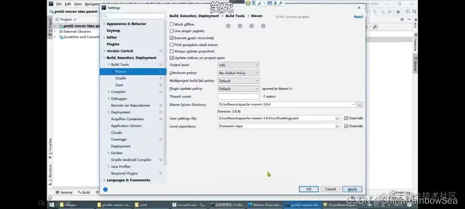Open the Edit menu

[x=68, y=4]
